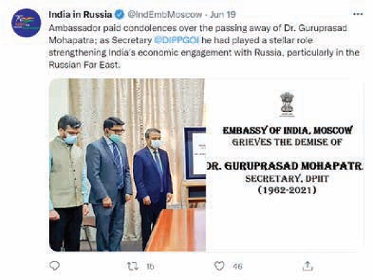Click the Jun 19 timestamp
This screenshot has height=280, width=373.
pos(223,15)
